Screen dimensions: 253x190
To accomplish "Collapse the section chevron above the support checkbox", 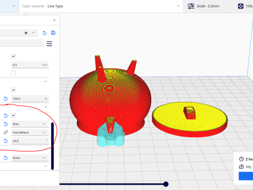I will [x=46, y=107].
